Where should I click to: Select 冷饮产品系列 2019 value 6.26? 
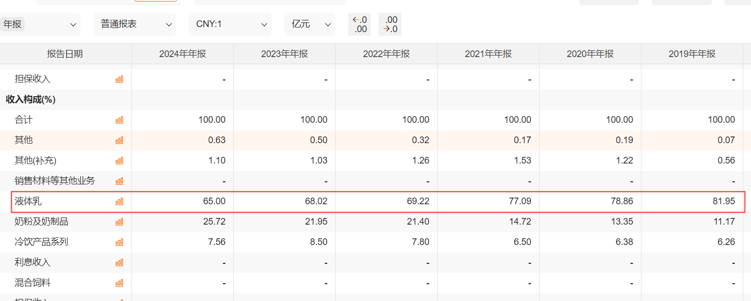coord(726,242)
